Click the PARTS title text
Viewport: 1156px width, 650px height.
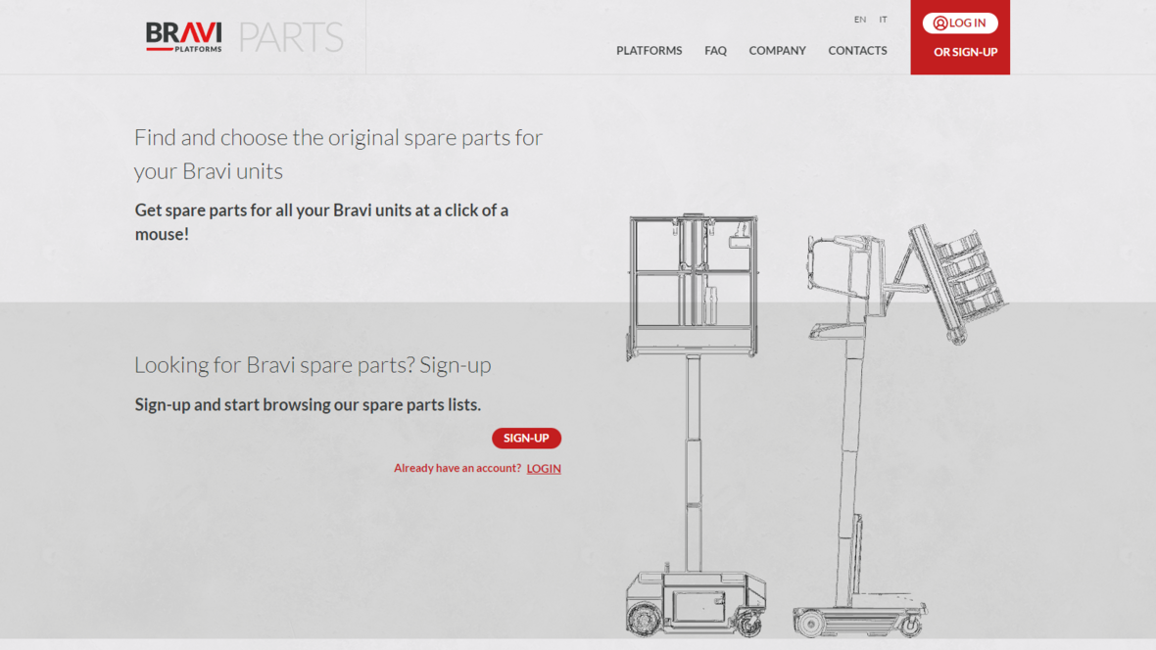click(x=291, y=37)
